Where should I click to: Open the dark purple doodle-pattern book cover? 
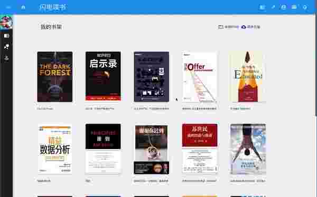pyautogui.click(x=152, y=76)
